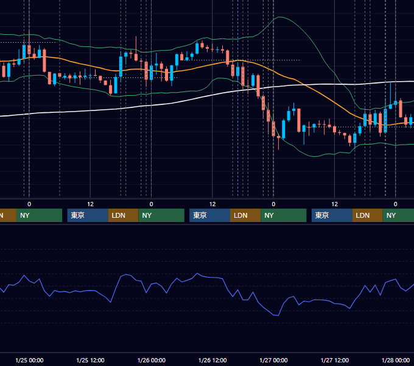Click the NY session block spanning 1/27 00:00
This screenshot has height=366, width=414.
(284, 215)
